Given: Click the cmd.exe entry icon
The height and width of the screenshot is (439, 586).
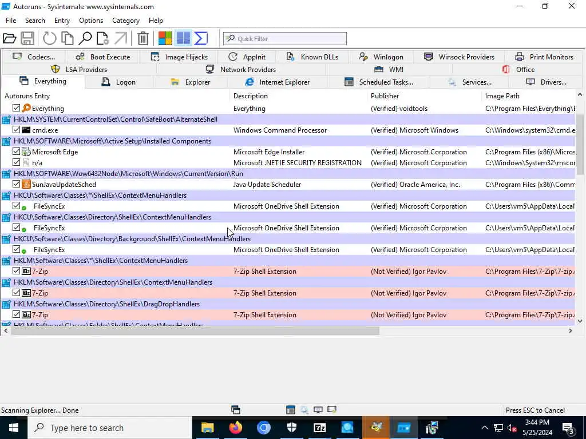Looking at the screenshot, I should point(26,130).
